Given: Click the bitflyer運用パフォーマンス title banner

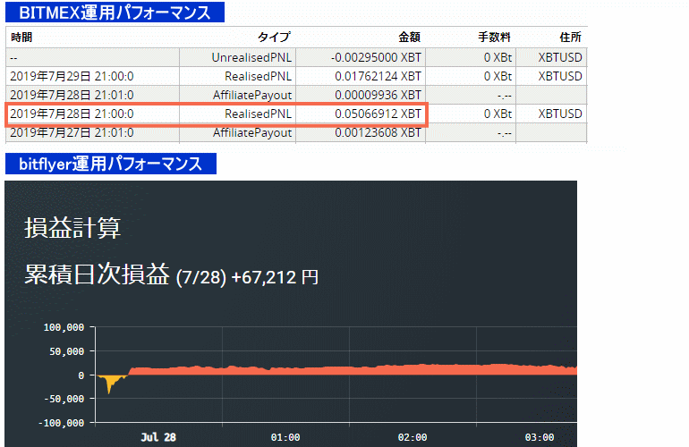Looking at the screenshot, I should pos(110,164).
